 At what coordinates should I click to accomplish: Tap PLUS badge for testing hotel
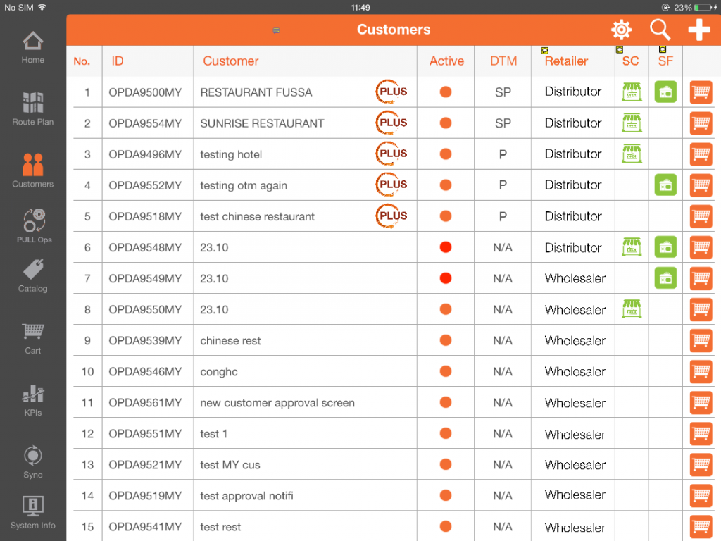[391, 154]
